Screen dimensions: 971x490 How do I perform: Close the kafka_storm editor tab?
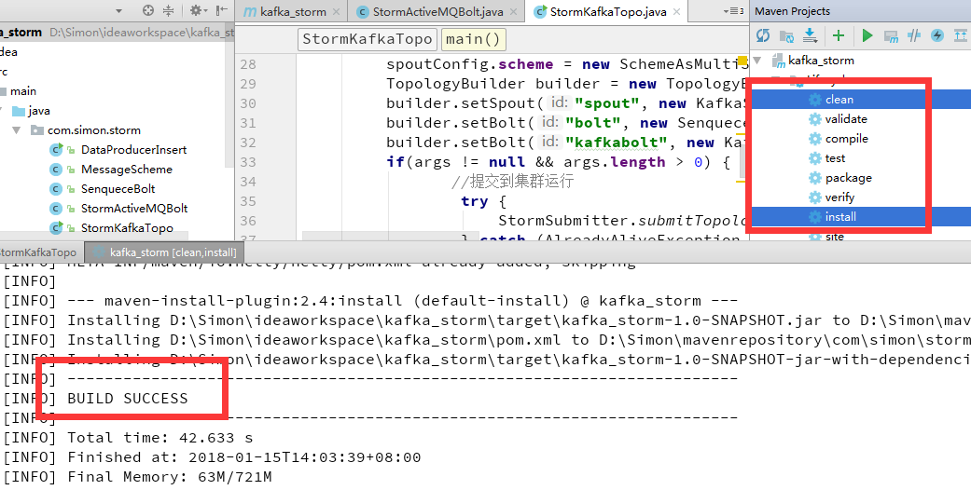pos(337,12)
